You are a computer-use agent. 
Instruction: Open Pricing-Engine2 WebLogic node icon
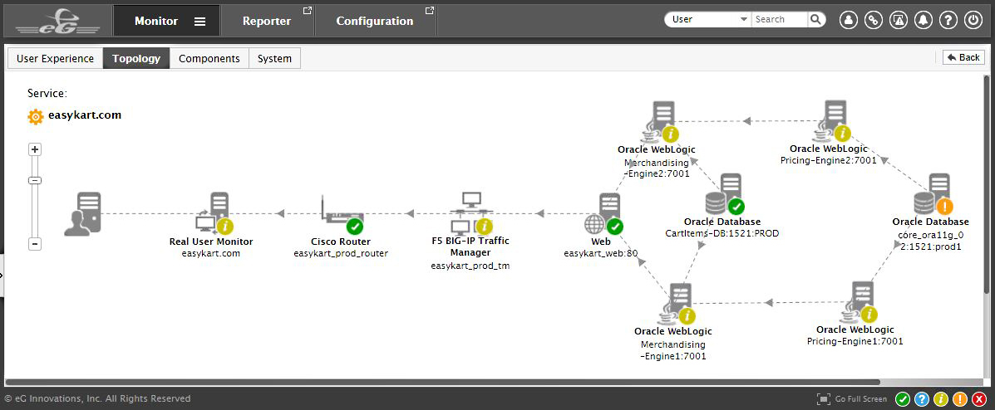(x=831, y=122)
